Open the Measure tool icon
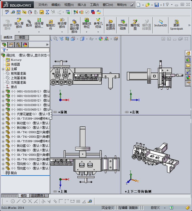This screenshot has width=192, height=211. [x=13, y=12]
